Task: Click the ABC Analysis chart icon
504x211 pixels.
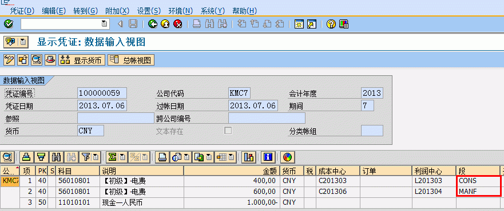Action: coord(248,157)
